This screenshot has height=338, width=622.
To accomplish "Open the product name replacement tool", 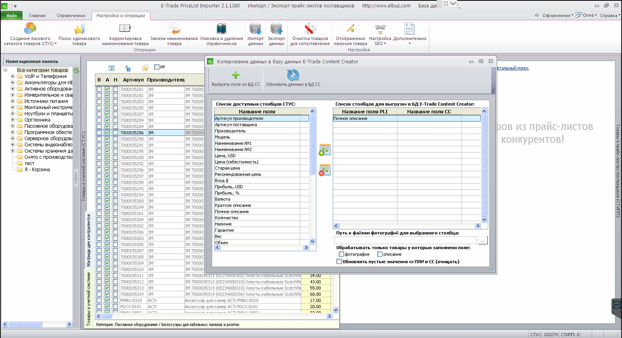I will click(x=174, y=34).
